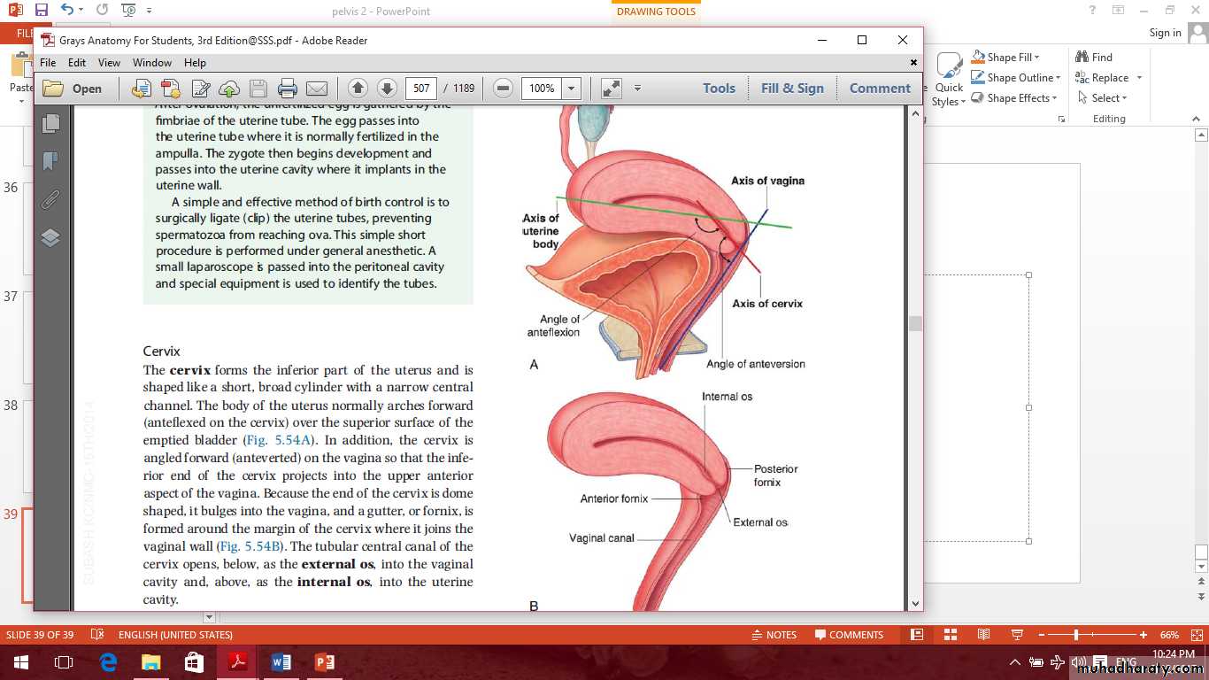Open the Attachments paperclip panel

tap(50, 199)
